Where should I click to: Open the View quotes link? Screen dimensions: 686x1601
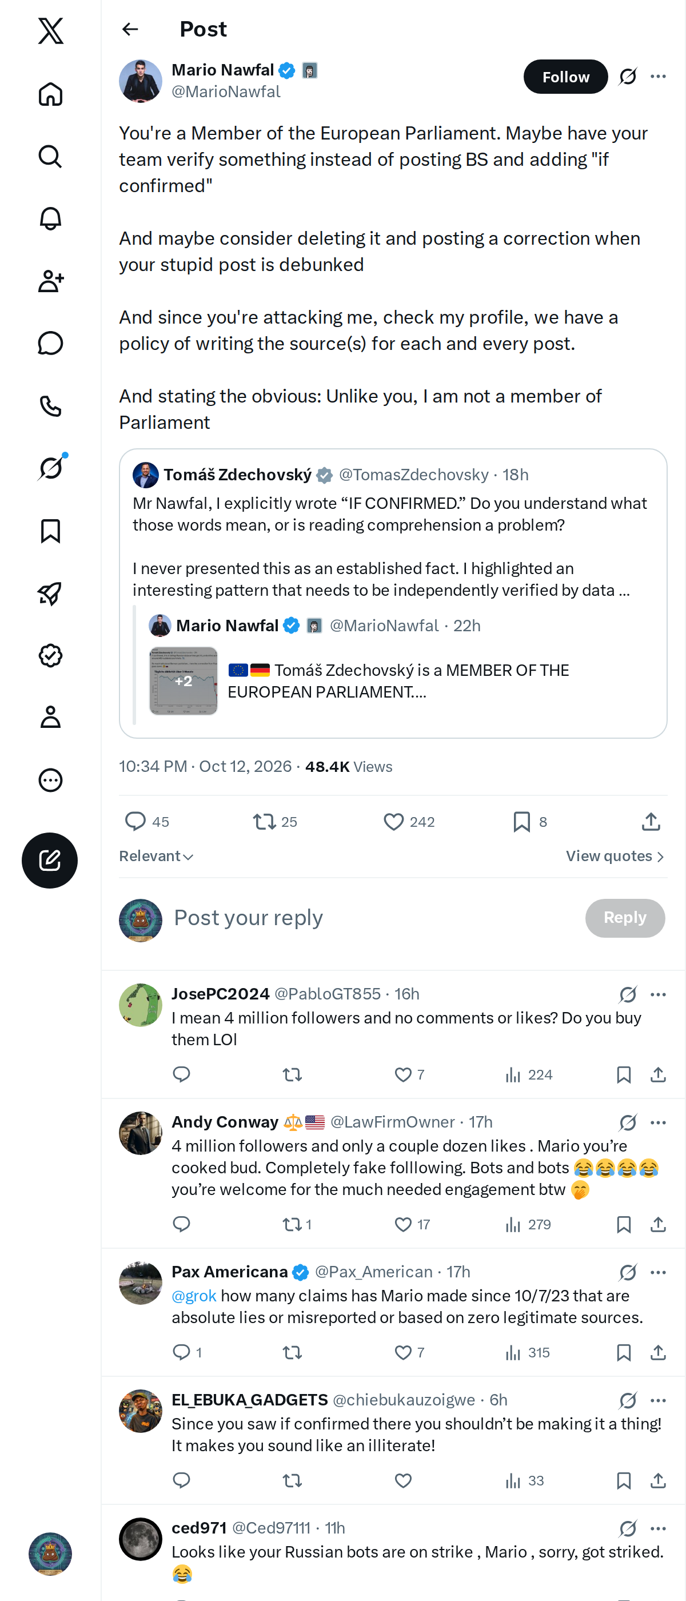(x=615, y=856)
